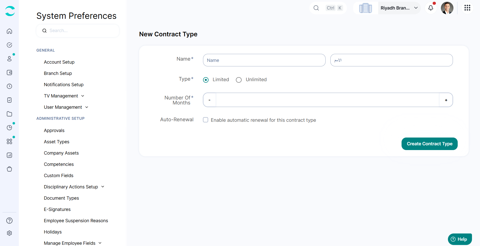
Task: Go to Notifications Setup
Action: (x=64, y=85)
